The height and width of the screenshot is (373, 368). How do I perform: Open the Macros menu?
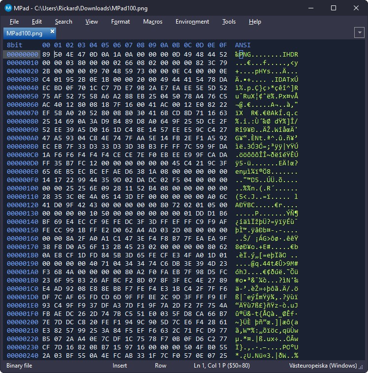pyautogui.click(x=153, y=22)
